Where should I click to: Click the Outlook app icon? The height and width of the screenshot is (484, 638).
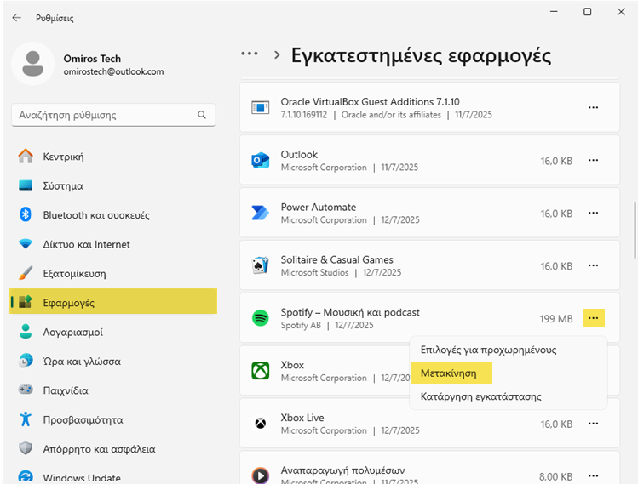coord(260,160)
